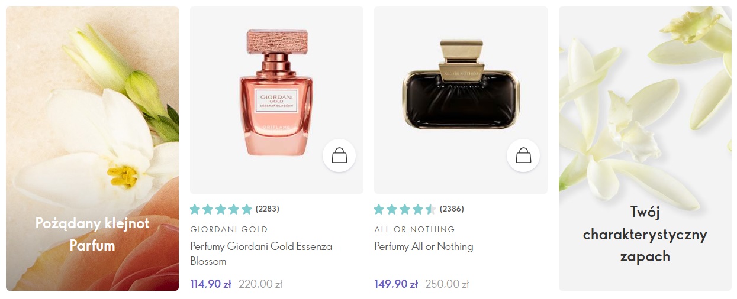Open the Pożądany klejnot Parfum banner text

pyautogui.click(x=92, y=235)
